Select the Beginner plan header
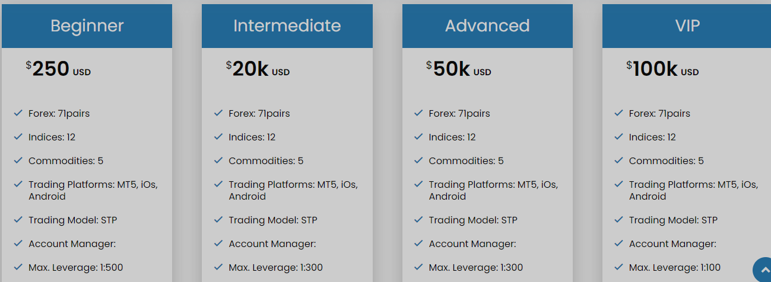The height and width of the screenshot is (282, 771). (87, 26)
